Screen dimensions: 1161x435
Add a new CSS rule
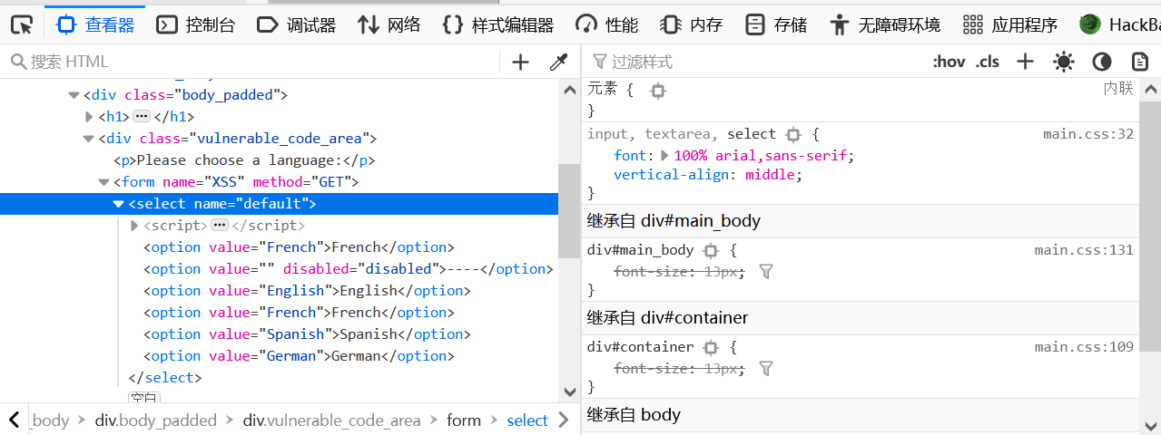(1025, 62)
